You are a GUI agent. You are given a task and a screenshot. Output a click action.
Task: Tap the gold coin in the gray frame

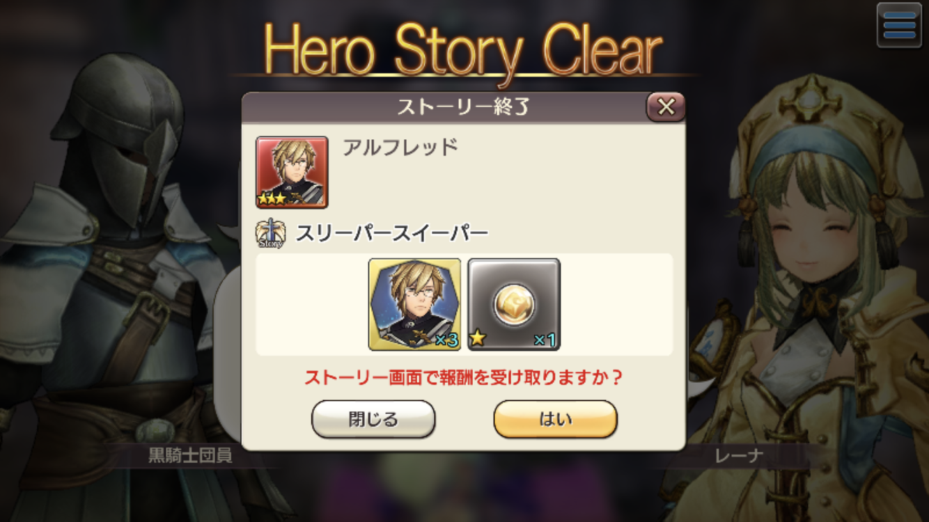(514, 304)
